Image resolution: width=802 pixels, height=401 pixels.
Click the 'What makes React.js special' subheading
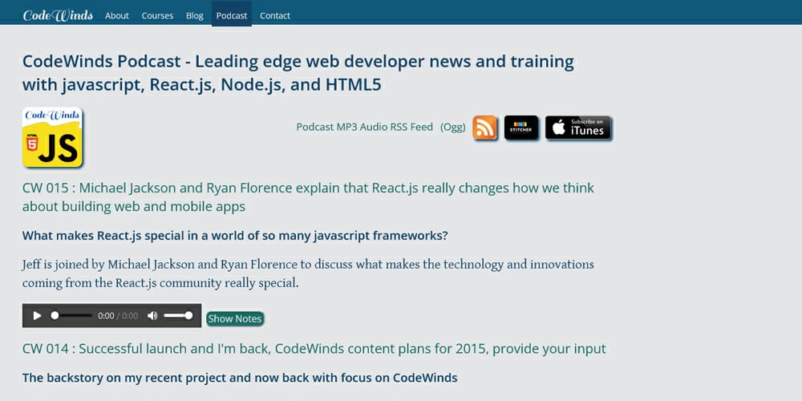pyautogui.click(x=235, y=236)
